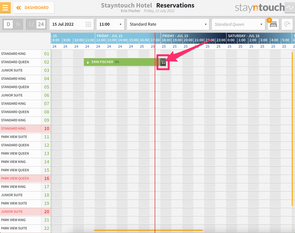Select room 19 Park View Suite row
Viewport: 295px width, 233px height.
click(25, 203)
